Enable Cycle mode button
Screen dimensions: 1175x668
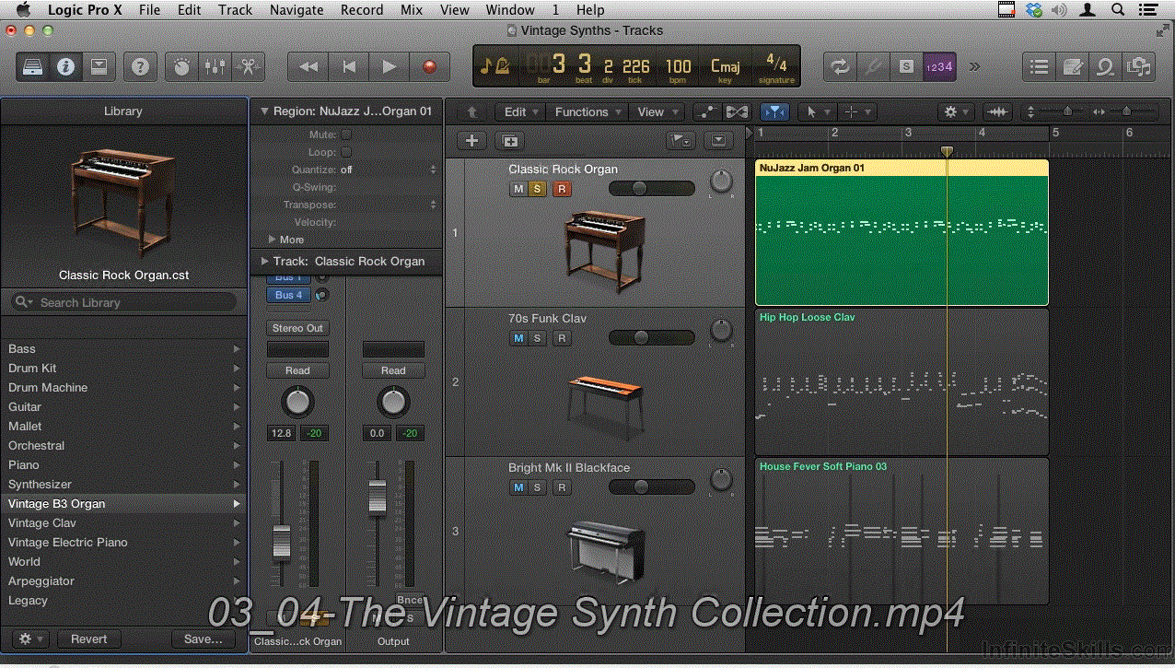coord(839,66)
